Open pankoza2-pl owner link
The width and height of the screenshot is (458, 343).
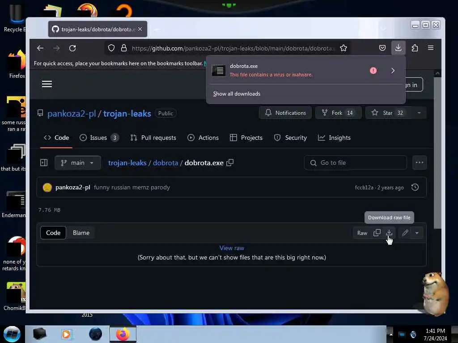[72, 113]
